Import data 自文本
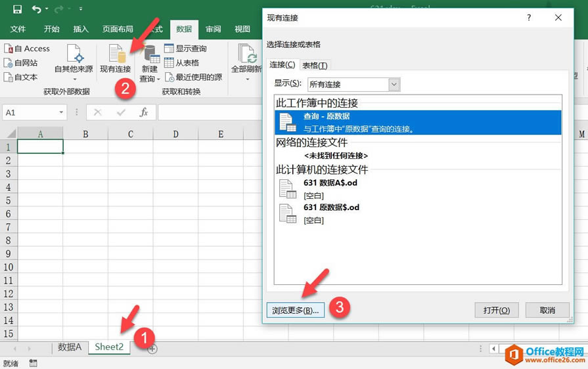The image size is (588, 369). pos(20,77)
